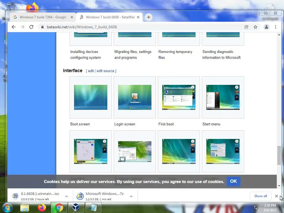Switch to the Windows 7 build 7264 Google tab
The height and width of the screenshot is (213, 284).
point(43,17)
